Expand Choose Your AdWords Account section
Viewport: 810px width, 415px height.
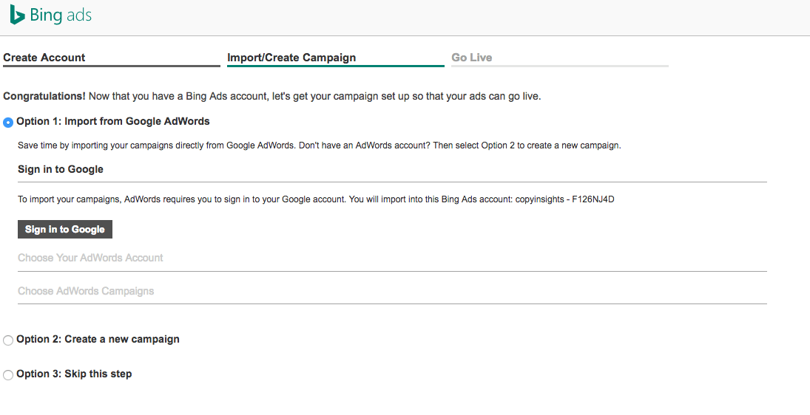(90, 258)
